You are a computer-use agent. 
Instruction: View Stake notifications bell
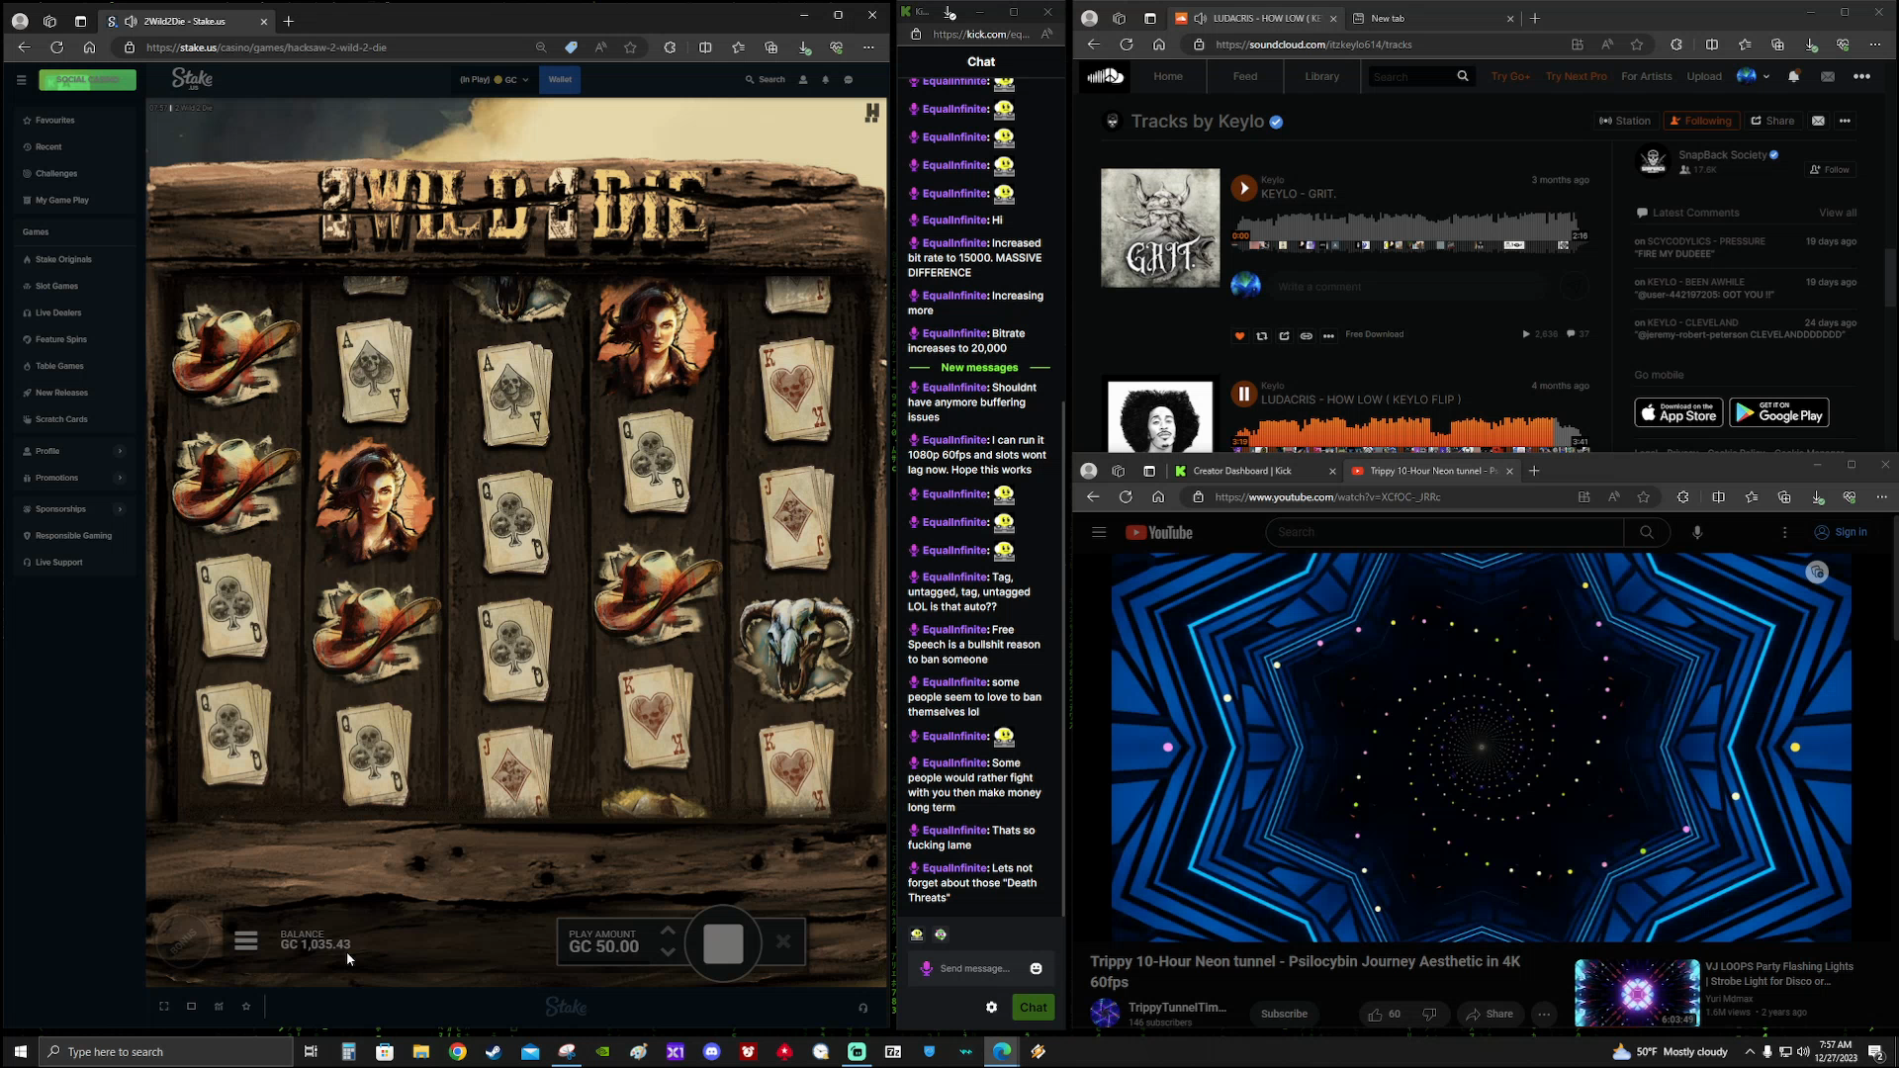pyautogui.click(x=825, y=80)
